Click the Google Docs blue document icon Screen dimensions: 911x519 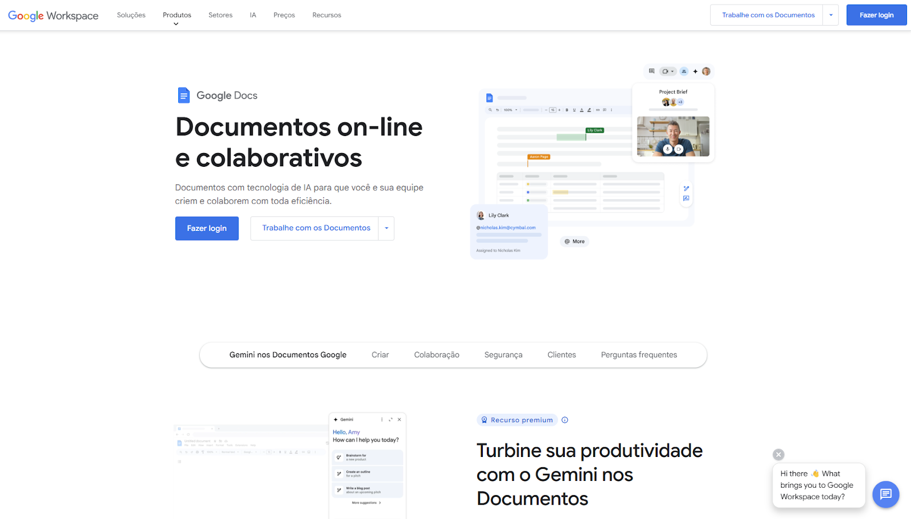(x=183, y=95)
